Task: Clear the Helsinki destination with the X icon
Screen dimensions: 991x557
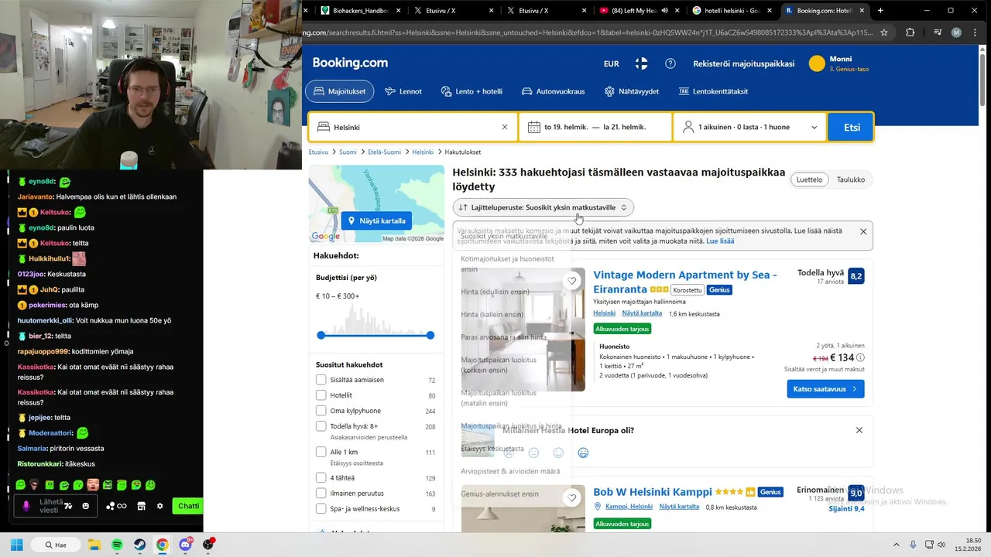Action: [505, 127]
